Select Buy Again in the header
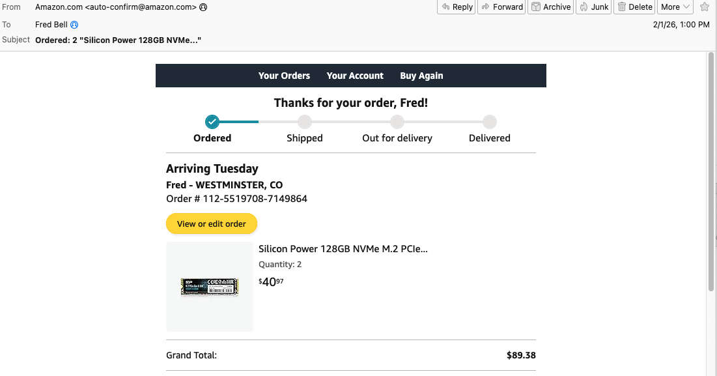Image resolution: width=717 pixels, height=376 pixels. coord(421,76)
